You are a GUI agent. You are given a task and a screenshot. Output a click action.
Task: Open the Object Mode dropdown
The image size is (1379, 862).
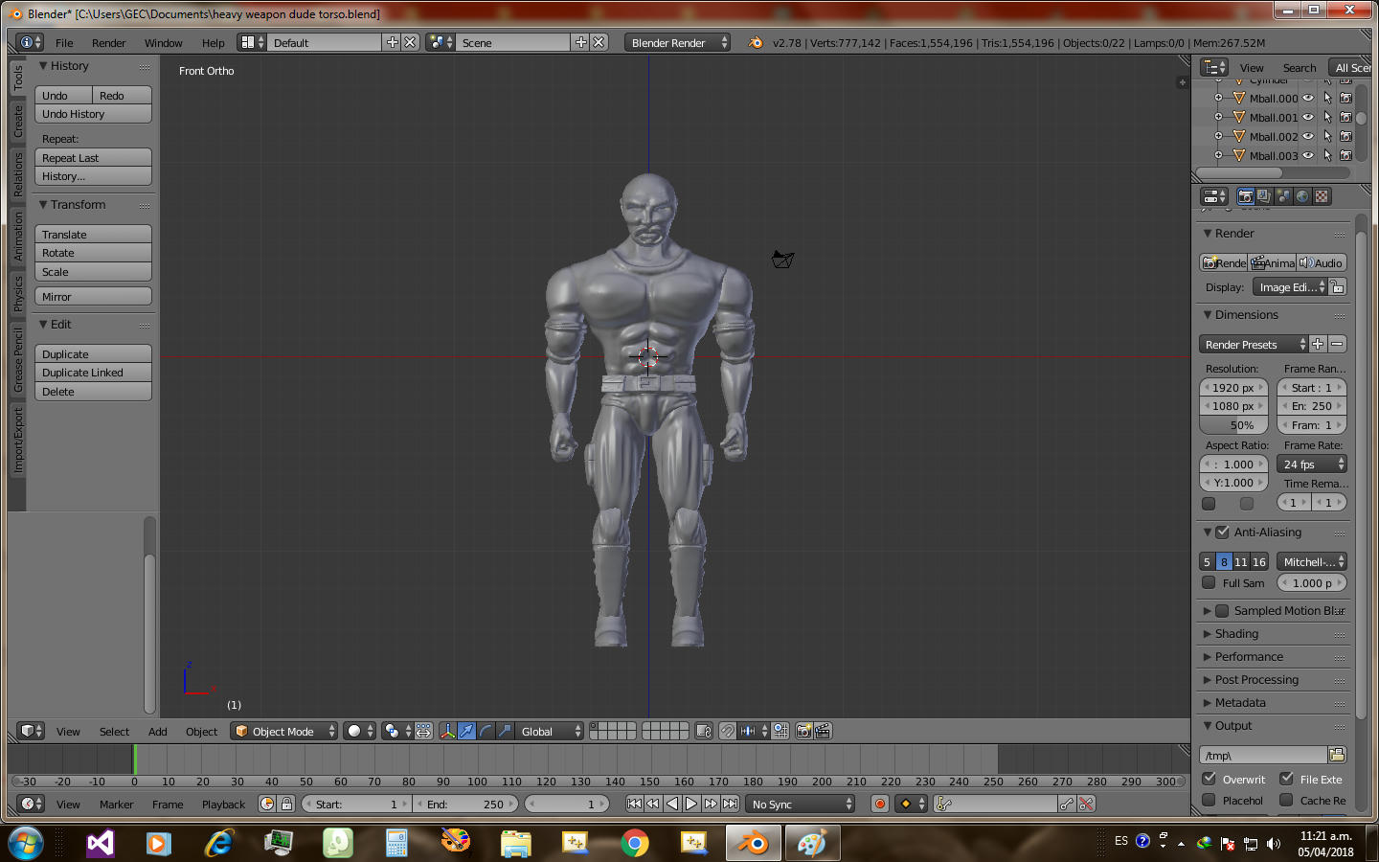pos(284,731)
